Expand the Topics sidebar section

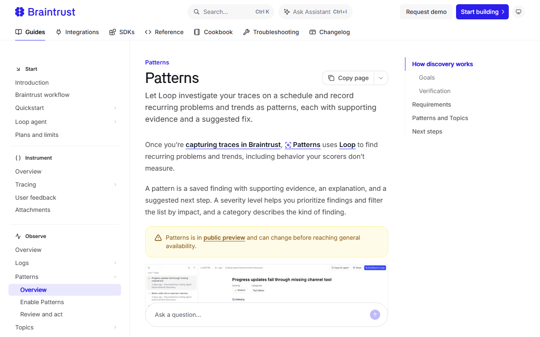click(115, 327)
